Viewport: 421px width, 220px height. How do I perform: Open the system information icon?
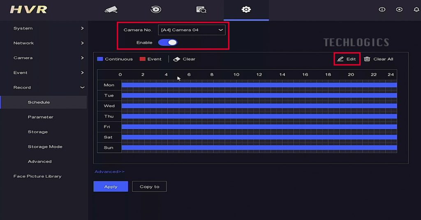382,9
